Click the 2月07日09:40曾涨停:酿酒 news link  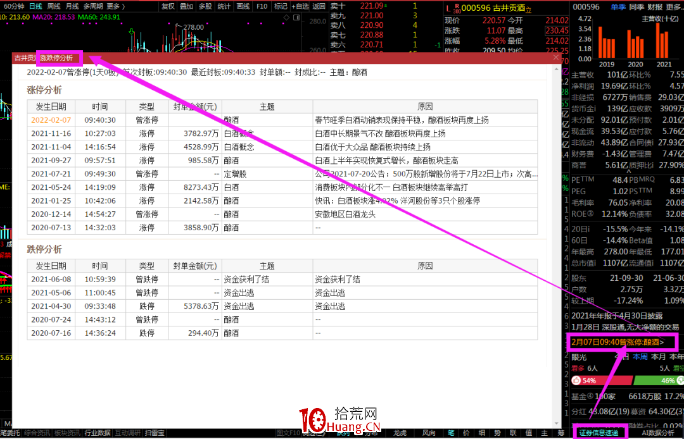pos(617,342)
